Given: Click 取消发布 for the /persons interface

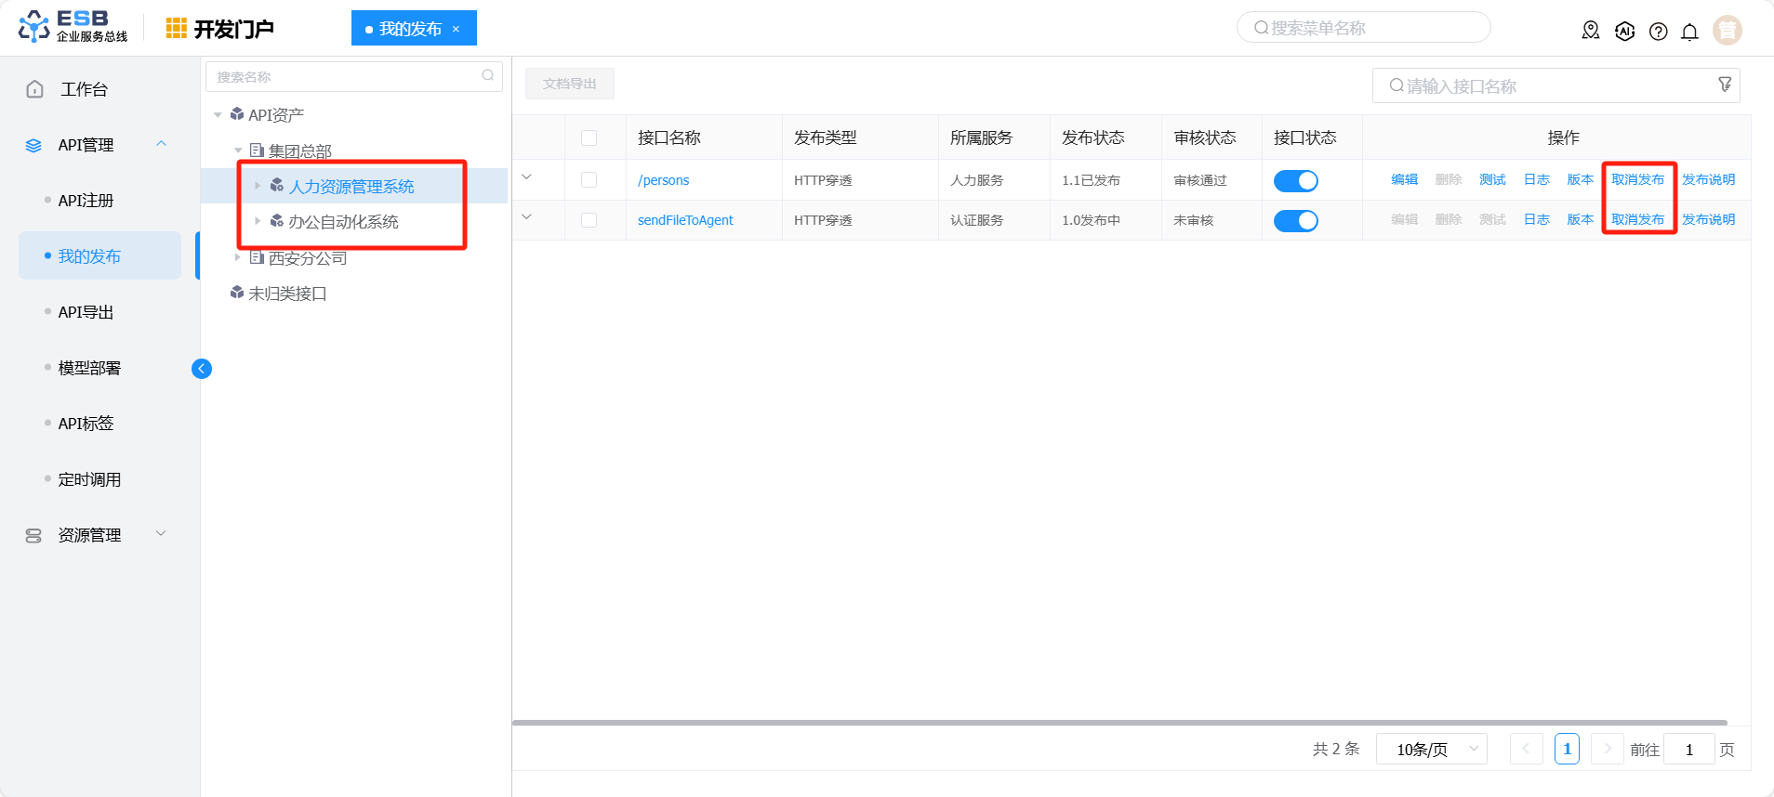Looking at the screenshot, I should click(x=1637, y=179).
